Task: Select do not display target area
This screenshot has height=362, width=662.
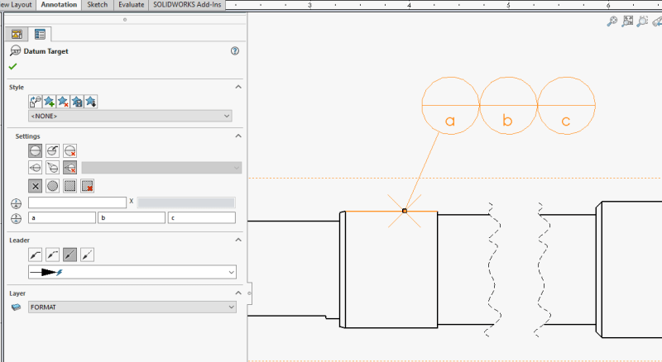Action: tap(88, 186)
